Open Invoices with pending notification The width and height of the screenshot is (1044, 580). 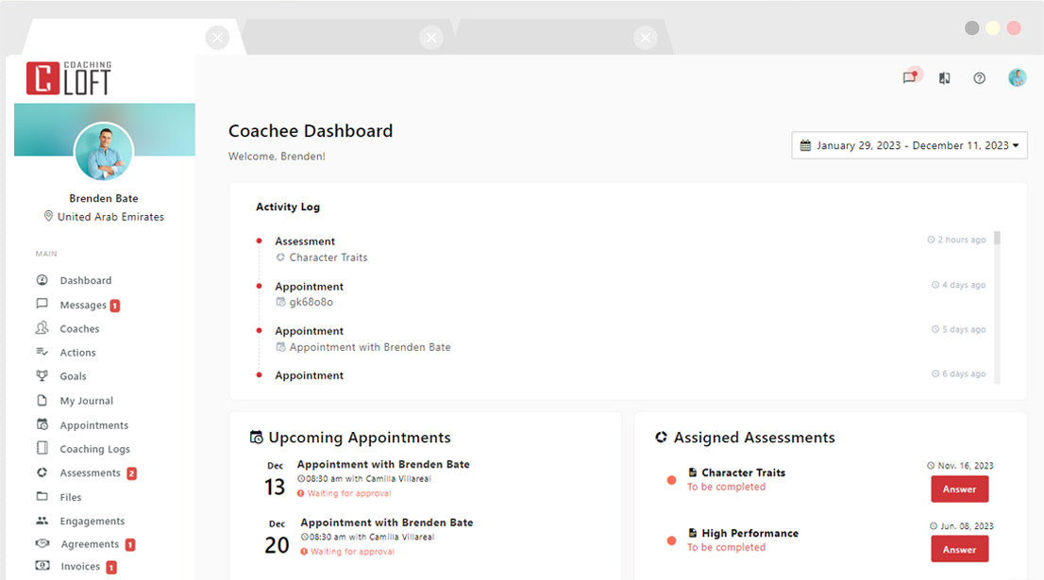(80, 566)
